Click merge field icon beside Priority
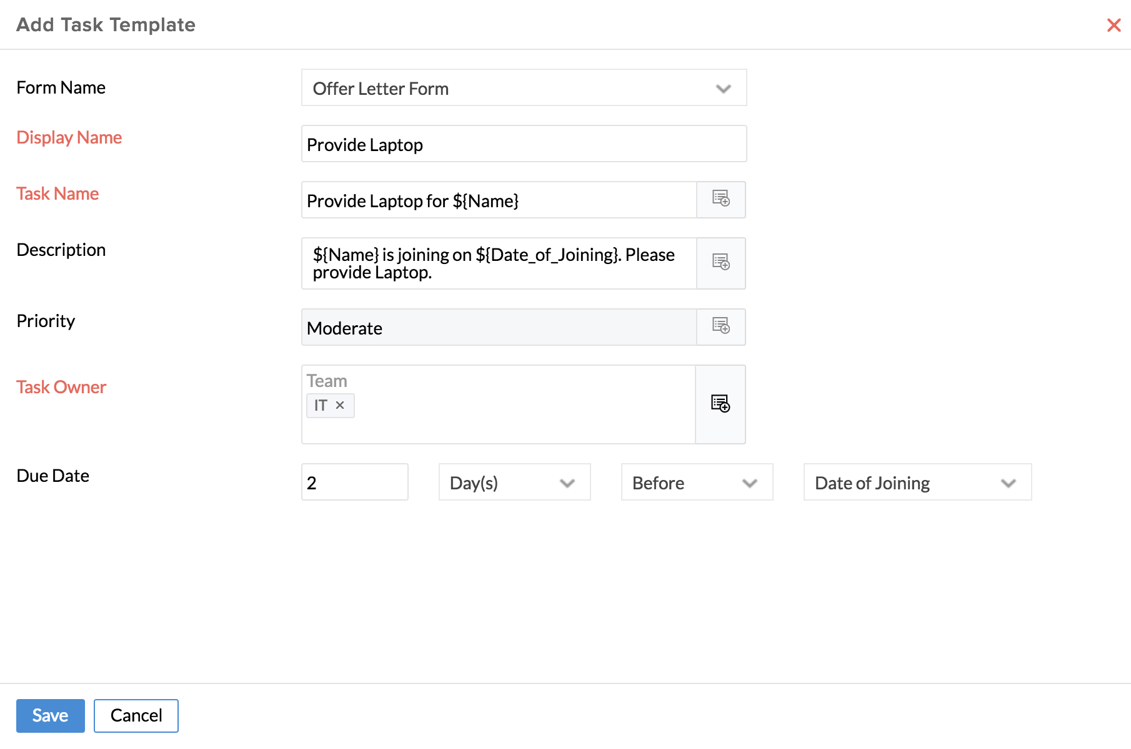The width and height of the screenshot is (1131, 749). (x=721, y=326)
